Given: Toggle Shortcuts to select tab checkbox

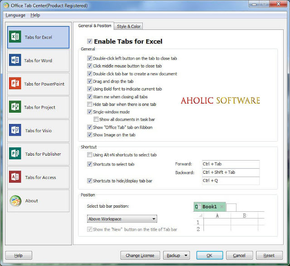Looking at the screenshot, I should (x=90, y=164).
